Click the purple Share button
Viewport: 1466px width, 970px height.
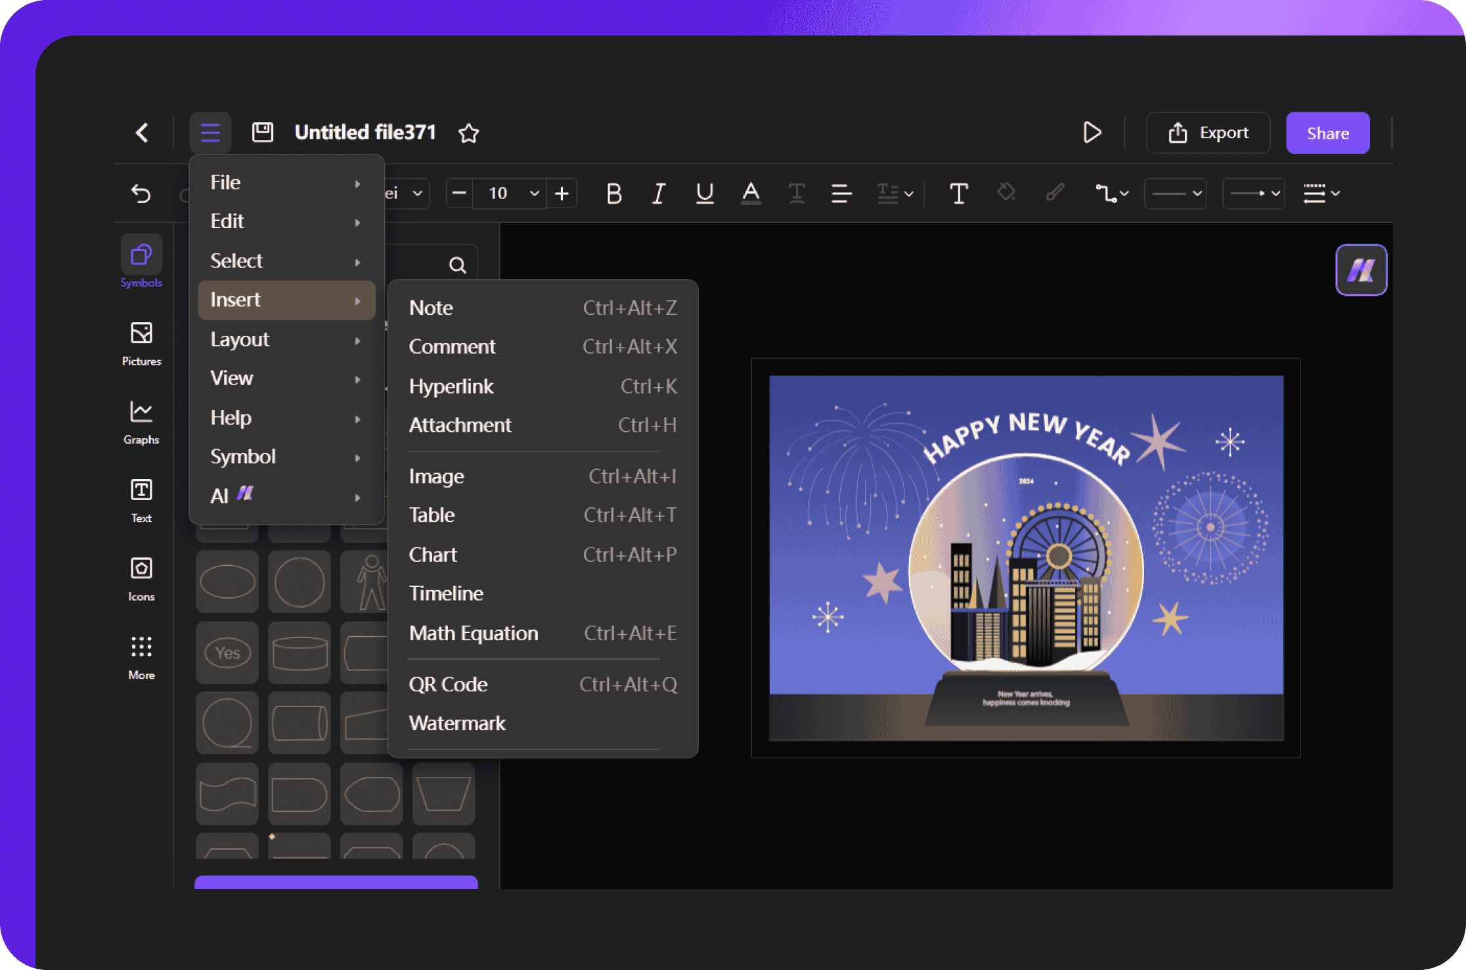pos(1327,133)
